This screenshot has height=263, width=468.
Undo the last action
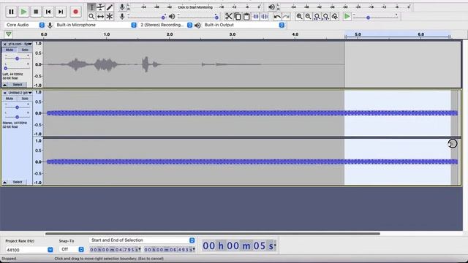click(277, 16)
